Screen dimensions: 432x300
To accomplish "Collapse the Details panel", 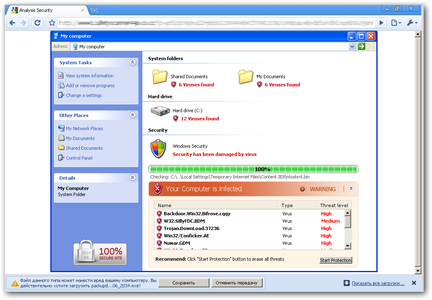I will point(133,177).
